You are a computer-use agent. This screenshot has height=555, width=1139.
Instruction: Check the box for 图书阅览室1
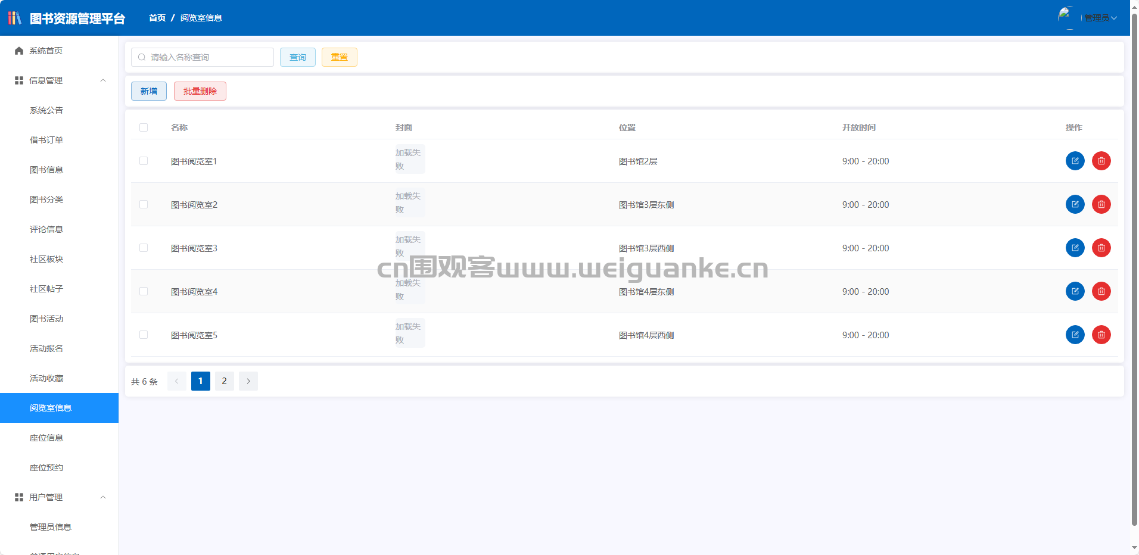pos(144,161)
